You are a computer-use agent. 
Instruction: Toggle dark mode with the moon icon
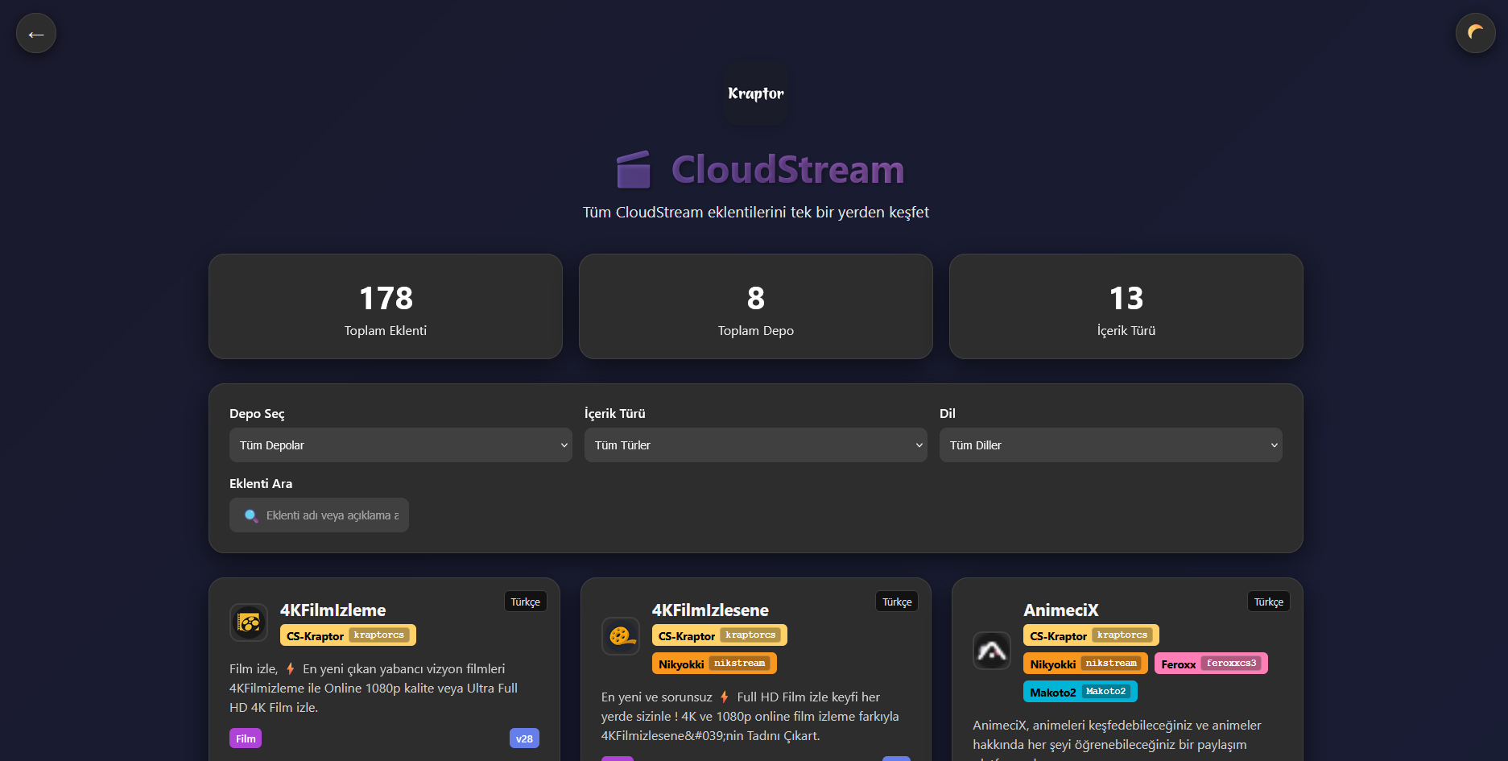[x=1475, y=33]
